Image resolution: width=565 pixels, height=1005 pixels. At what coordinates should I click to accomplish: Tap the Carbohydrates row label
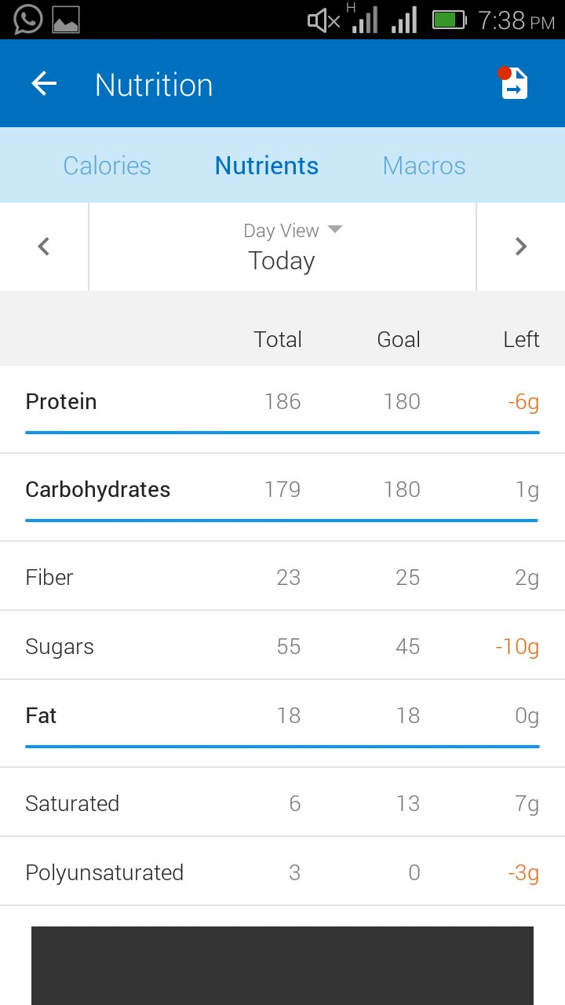pos(97,489)
